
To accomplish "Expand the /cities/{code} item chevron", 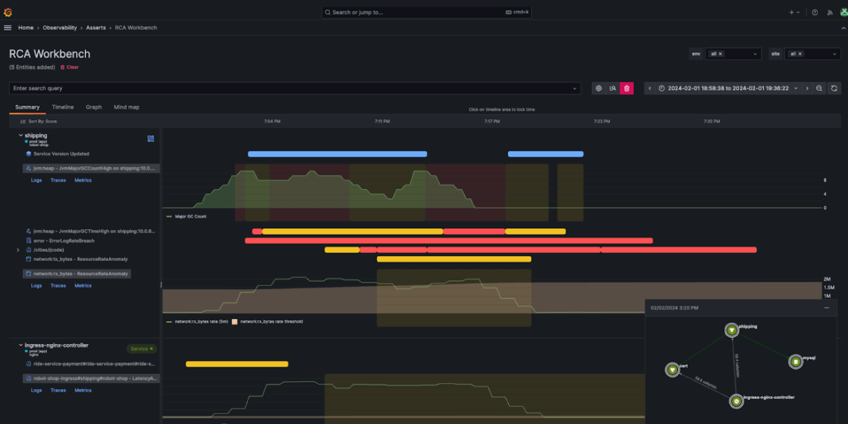I will 17,250.
